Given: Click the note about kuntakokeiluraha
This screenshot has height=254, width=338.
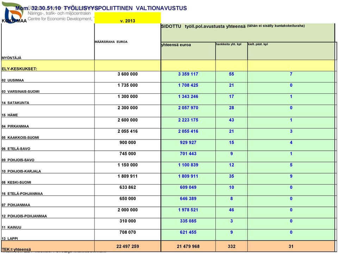Looking at the screenshot, I should 276,26.
